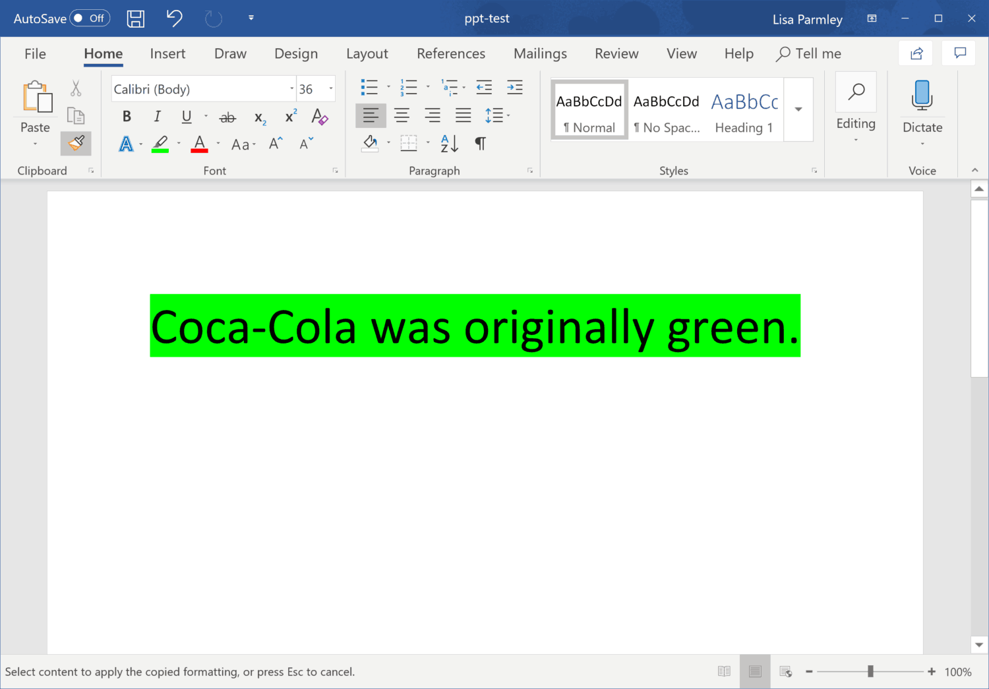Undo the last action
Viewport: 989px width, 689px height.
click(x=174, y=18)
